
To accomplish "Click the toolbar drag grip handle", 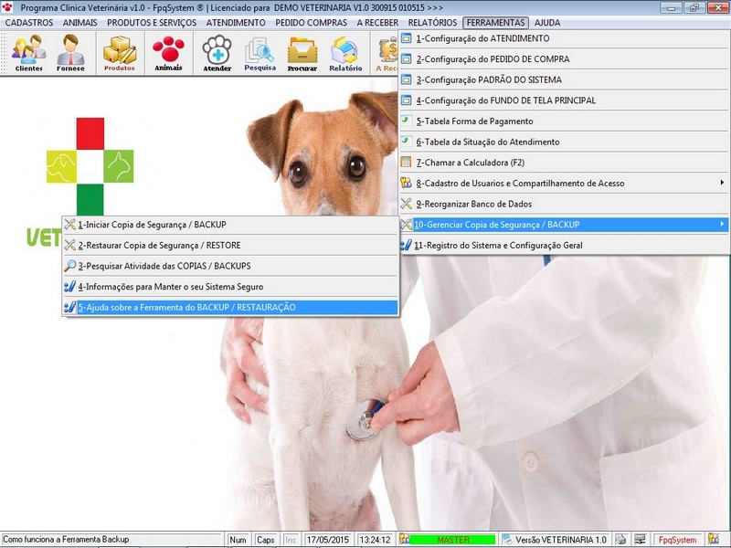I will 5,53.
